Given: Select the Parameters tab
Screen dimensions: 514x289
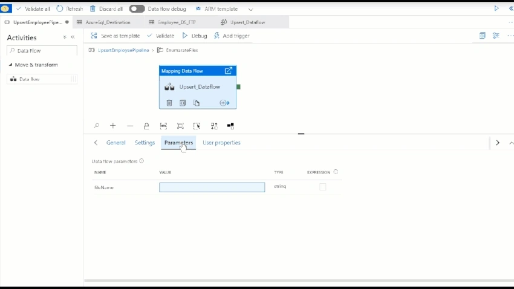Looking at the screenshot, I should (178, 143).
